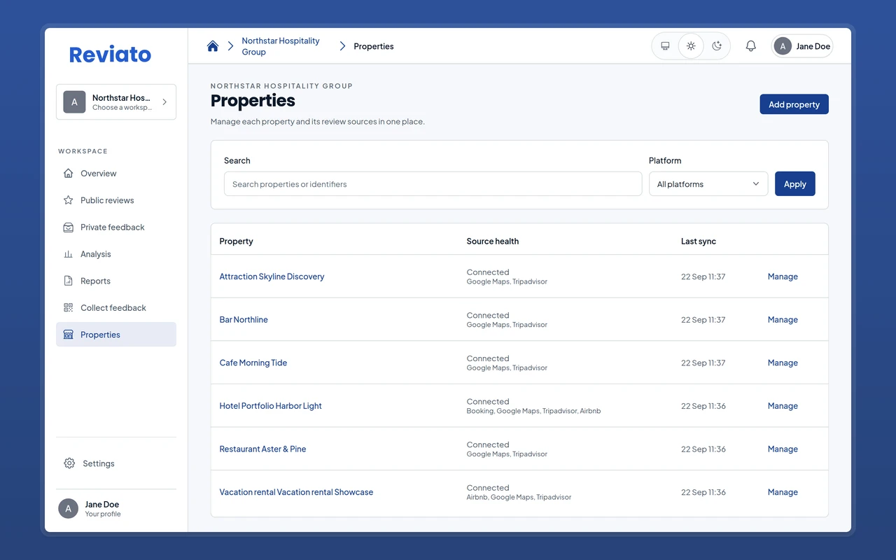Manage the Cafe Morning Tide row
Screen dimensions: 896x560
tap(783, 363)
